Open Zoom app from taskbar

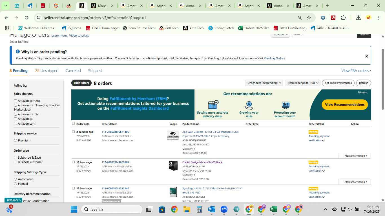point(224,209)
